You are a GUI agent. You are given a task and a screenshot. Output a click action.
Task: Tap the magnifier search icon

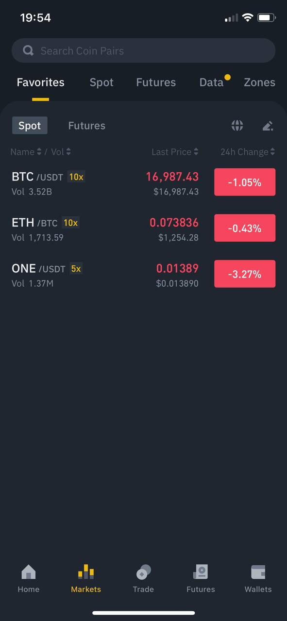[x=28, y=50]
